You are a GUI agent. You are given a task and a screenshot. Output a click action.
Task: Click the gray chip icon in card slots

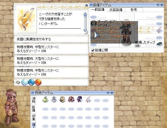pyautogui.click(x=18, y=82)
